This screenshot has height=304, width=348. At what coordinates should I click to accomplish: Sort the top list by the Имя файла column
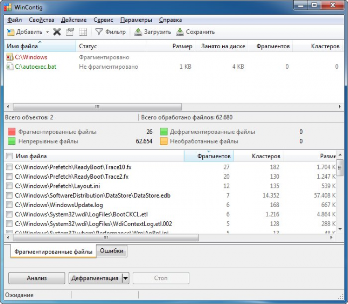40,46
